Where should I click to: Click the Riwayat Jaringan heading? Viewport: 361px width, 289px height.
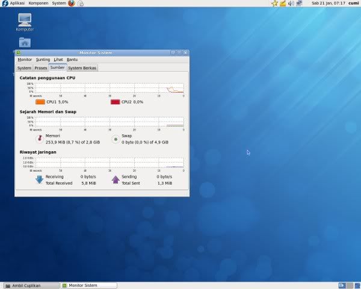coord(38,152)
